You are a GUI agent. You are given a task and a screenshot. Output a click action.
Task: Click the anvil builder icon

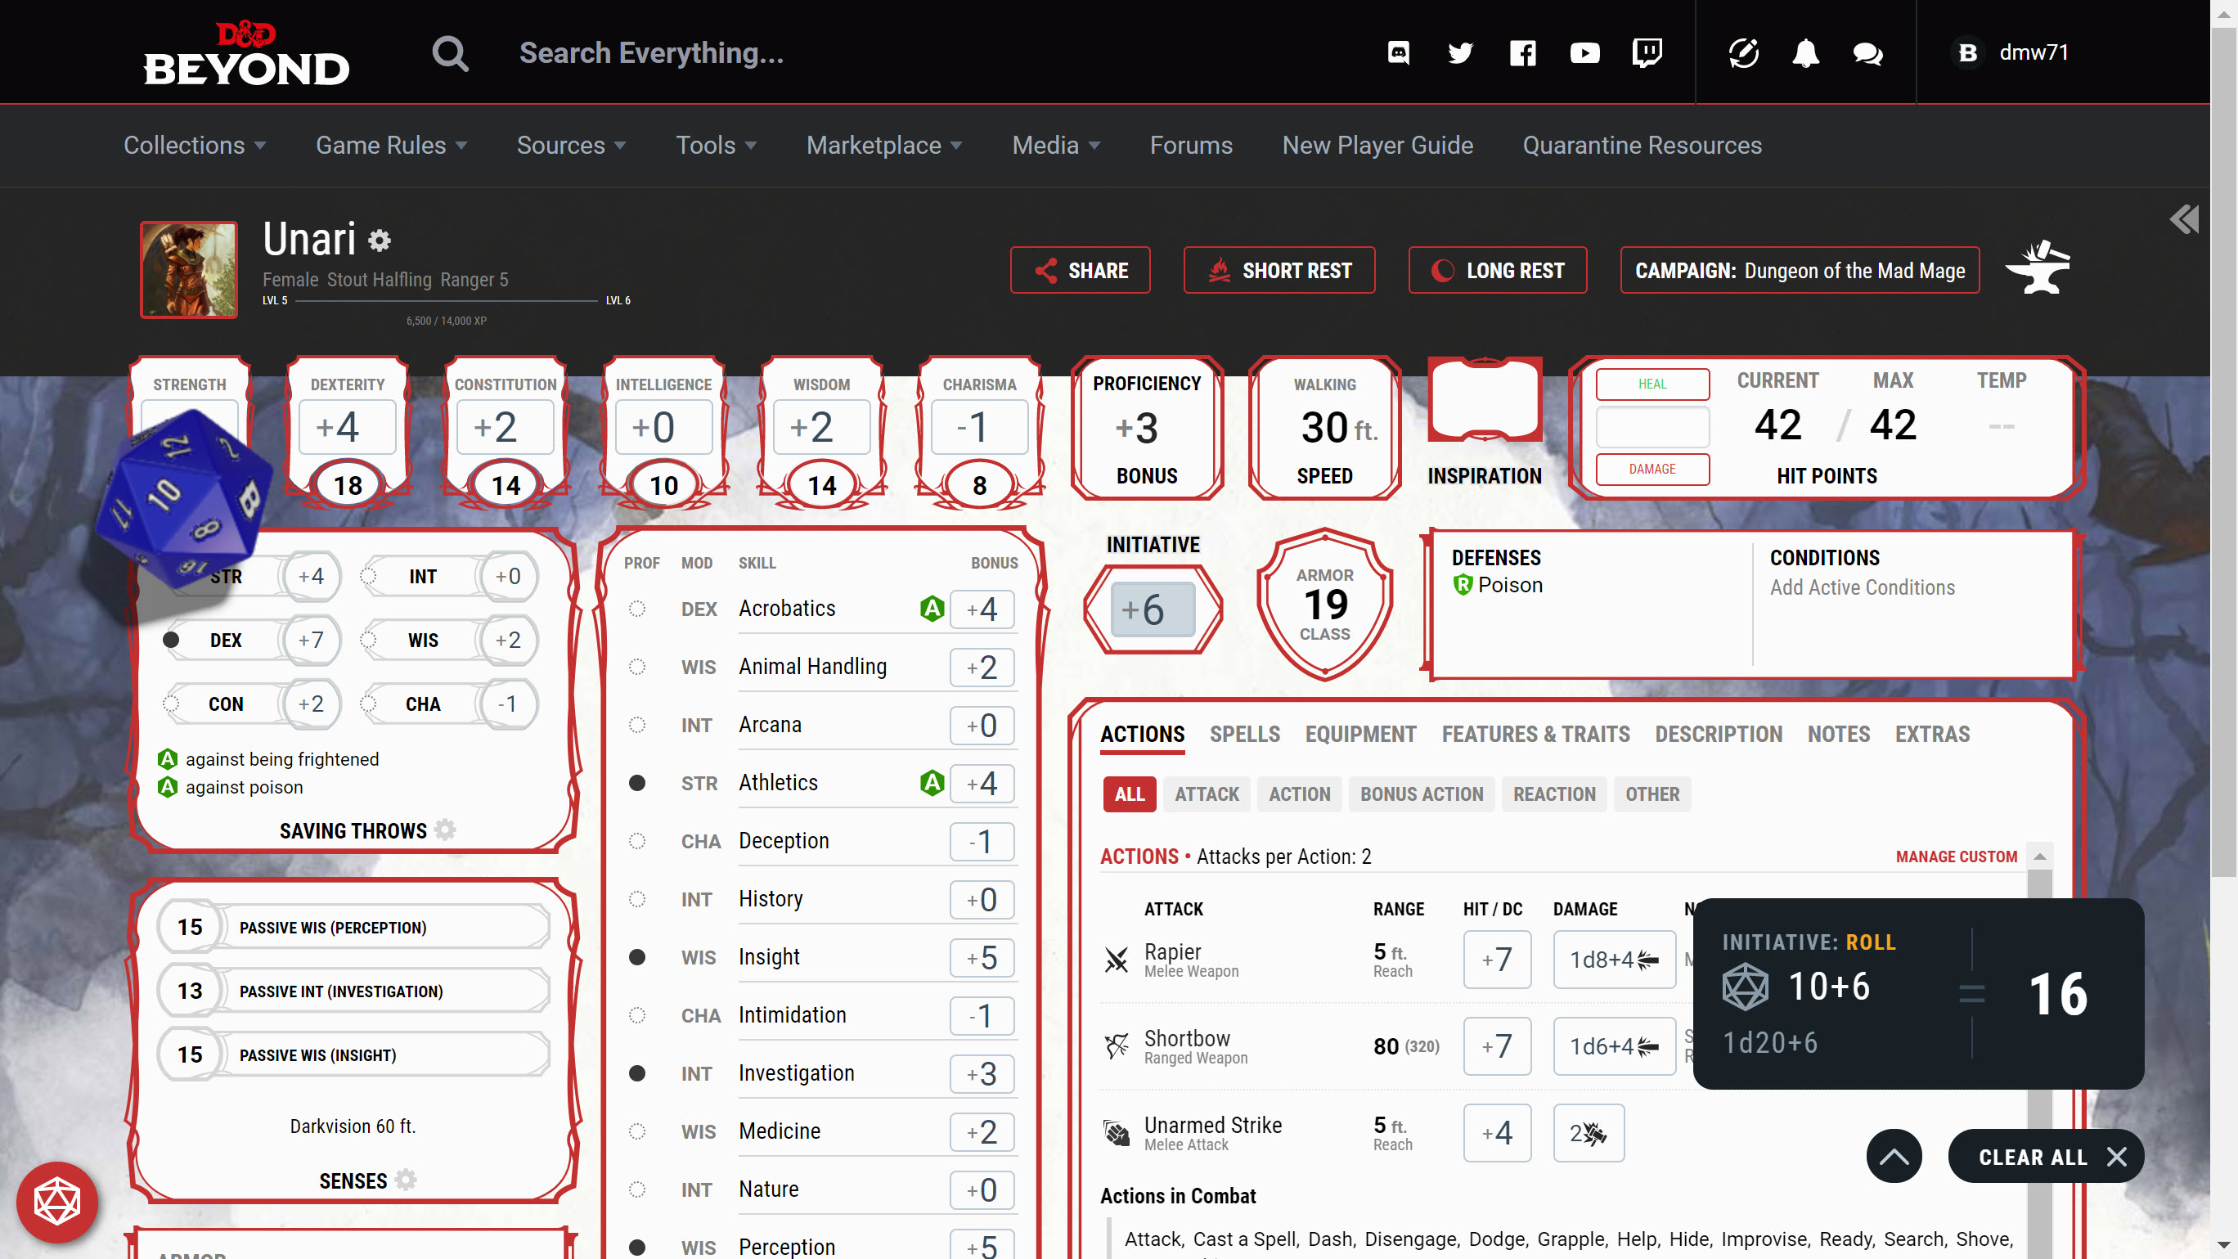coord(2038,268)
